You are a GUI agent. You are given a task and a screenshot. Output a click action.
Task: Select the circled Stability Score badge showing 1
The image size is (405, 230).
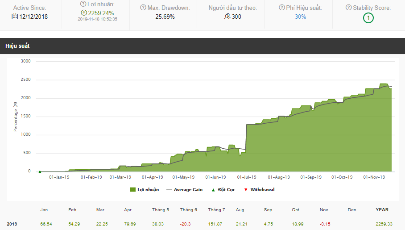pyautogui.click(x=368, y=18)
